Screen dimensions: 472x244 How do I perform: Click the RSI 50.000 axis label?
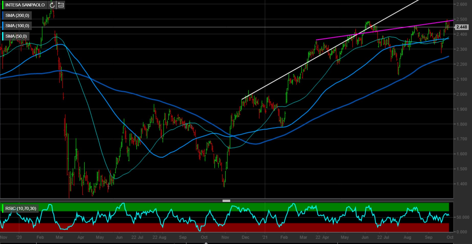[463, 217]
